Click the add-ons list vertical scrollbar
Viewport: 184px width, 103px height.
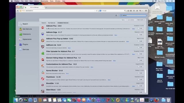point(145,47)
